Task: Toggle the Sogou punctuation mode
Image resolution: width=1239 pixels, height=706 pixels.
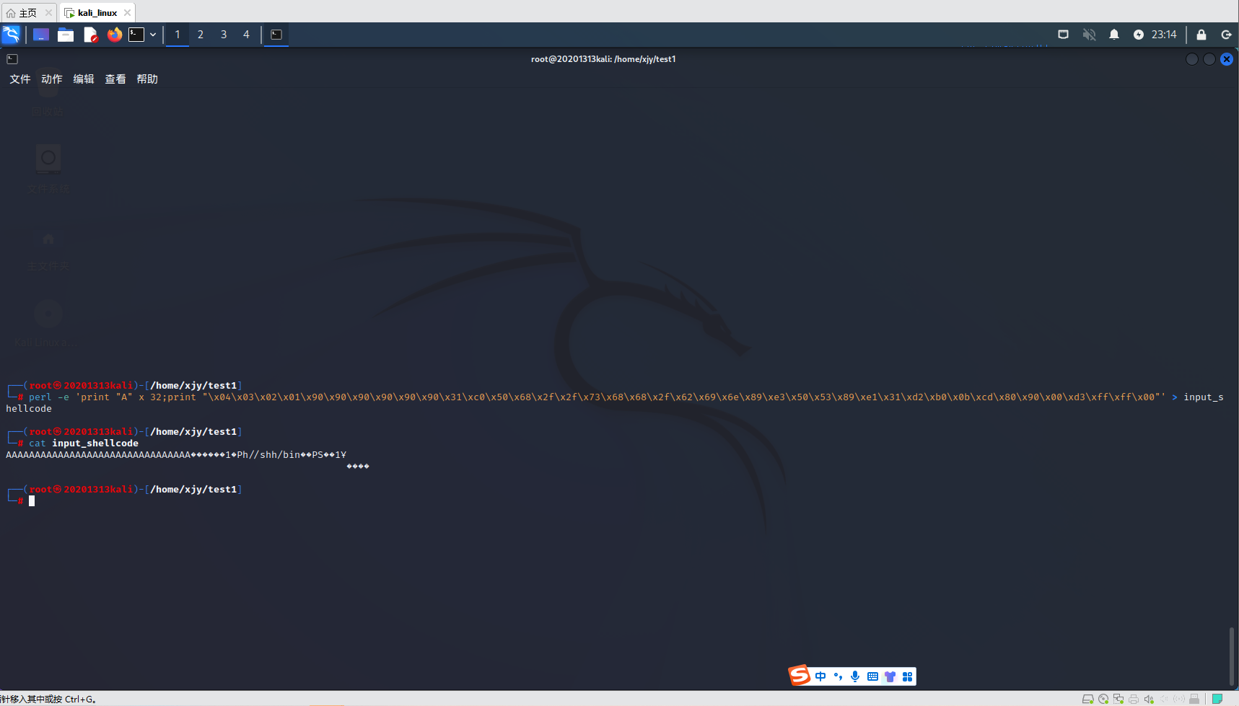Action: pyautogui.click(x=838, y=676)
